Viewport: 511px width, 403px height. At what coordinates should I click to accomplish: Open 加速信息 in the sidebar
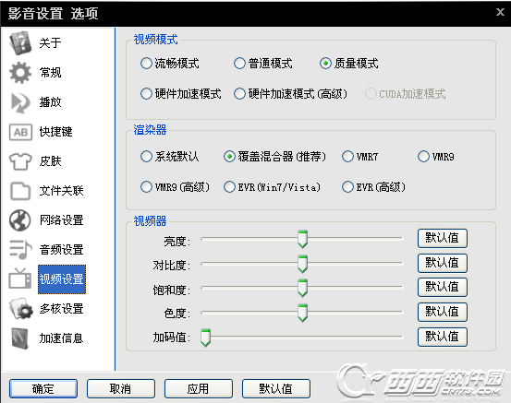pos(61,338)
